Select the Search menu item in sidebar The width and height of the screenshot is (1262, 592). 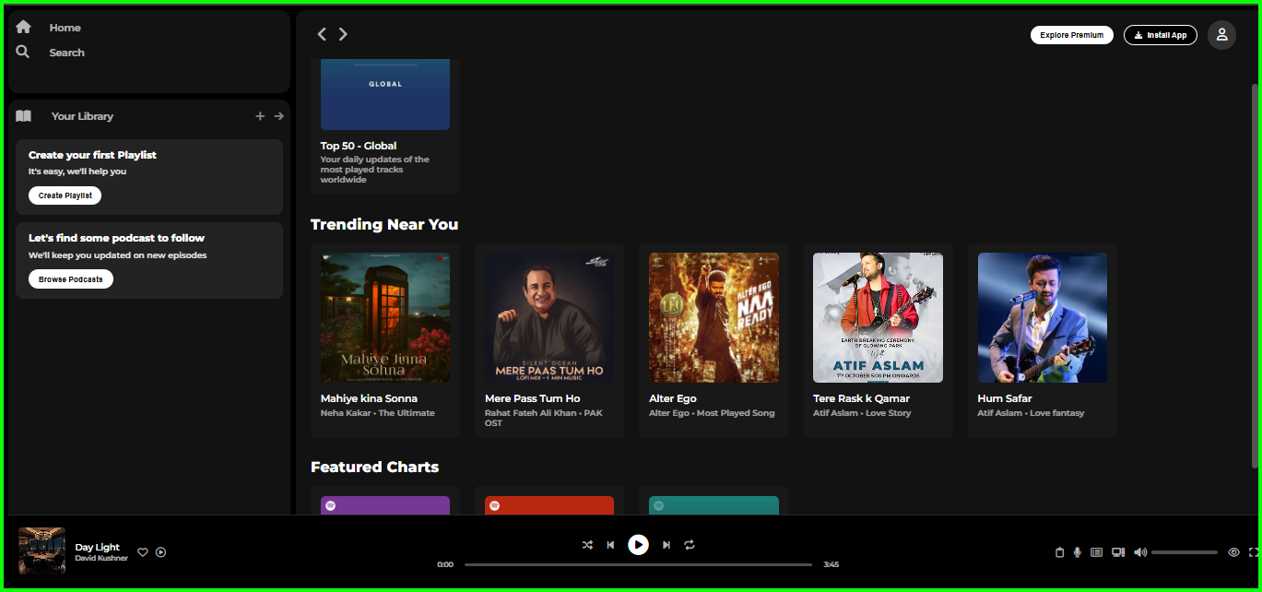(x=66, y=52)
